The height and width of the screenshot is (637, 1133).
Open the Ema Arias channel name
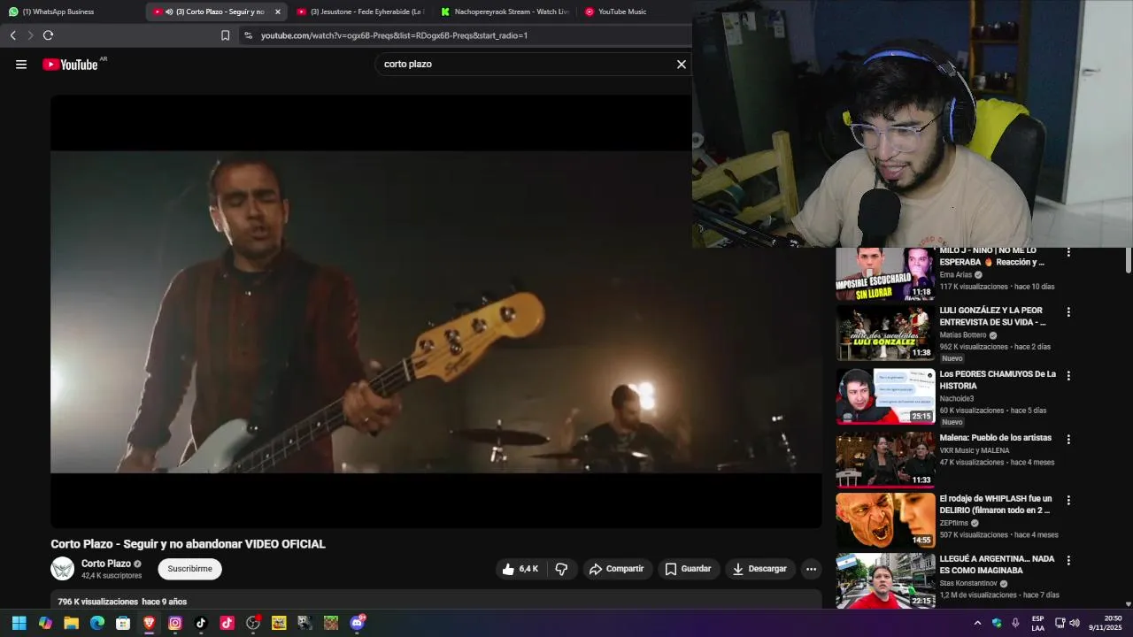pyautogui.click(x=956, y=275)
